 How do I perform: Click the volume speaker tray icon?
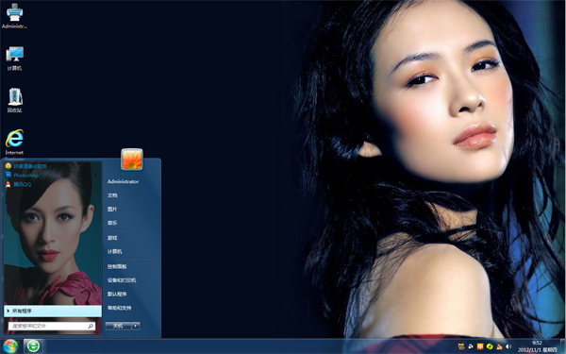(x=508, y=346)
